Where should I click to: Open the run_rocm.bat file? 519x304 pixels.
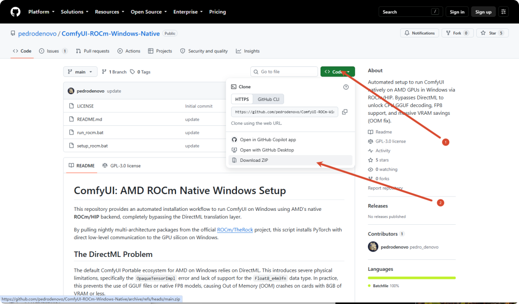coord(90,133)
